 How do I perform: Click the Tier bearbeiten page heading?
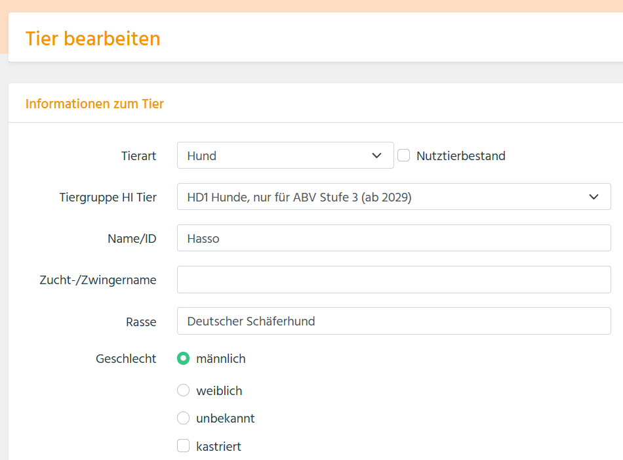pyautogui.click(x=92, y=39)
